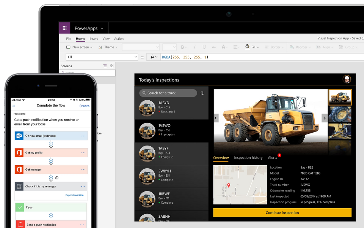Open the fx formula function dropdown
Screen dimensions: 364x228
point(154,57)
